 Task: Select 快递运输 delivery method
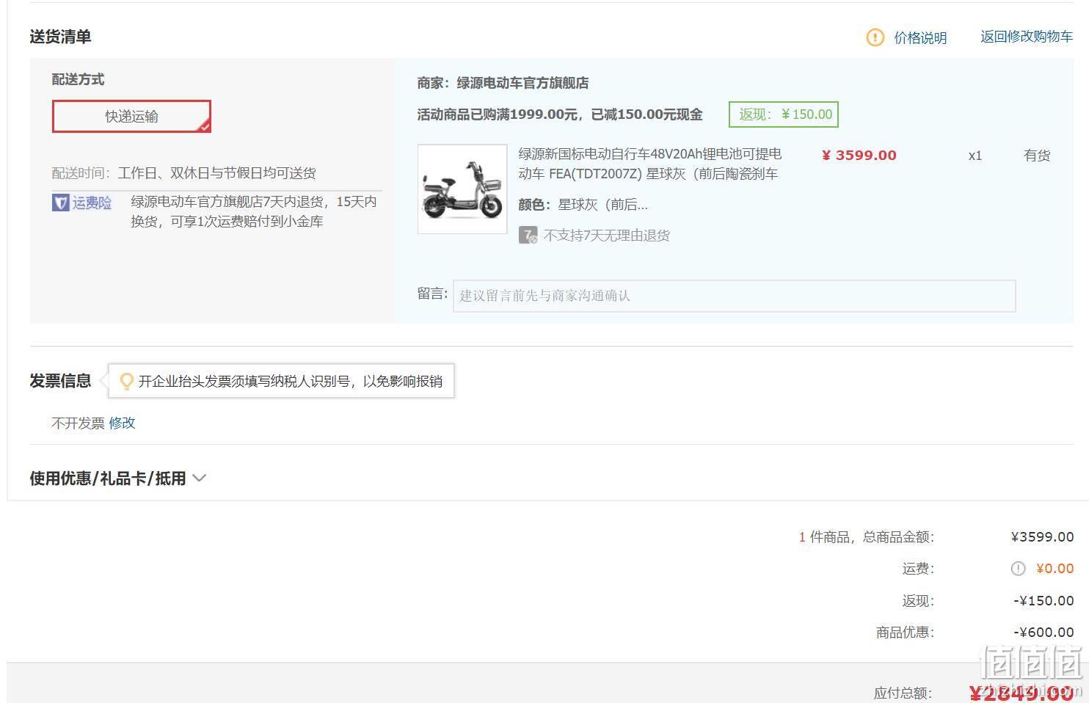click(131, 116)
